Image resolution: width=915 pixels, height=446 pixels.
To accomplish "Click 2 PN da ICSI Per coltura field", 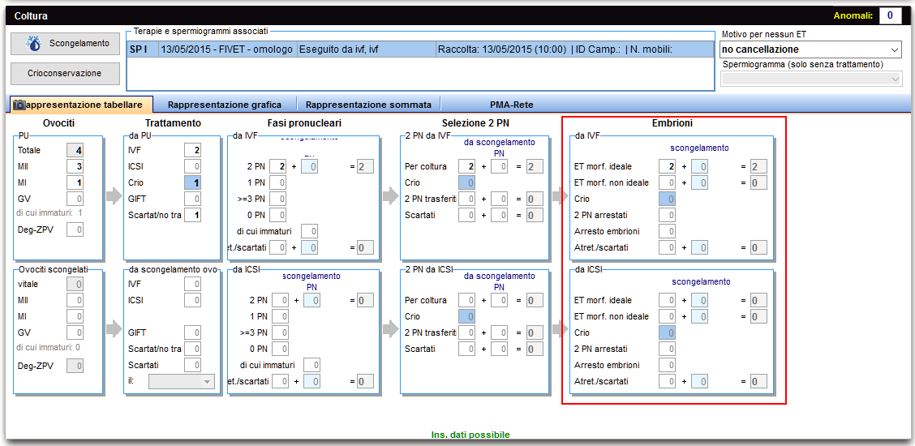I will click(466, 301).
